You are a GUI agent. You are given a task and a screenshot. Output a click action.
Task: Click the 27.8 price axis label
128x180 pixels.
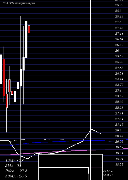(x=118, y=22)
